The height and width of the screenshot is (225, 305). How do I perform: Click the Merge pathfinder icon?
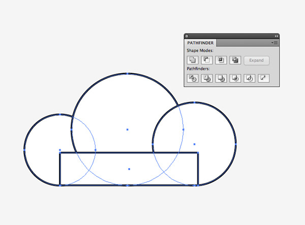click(221, 78)
